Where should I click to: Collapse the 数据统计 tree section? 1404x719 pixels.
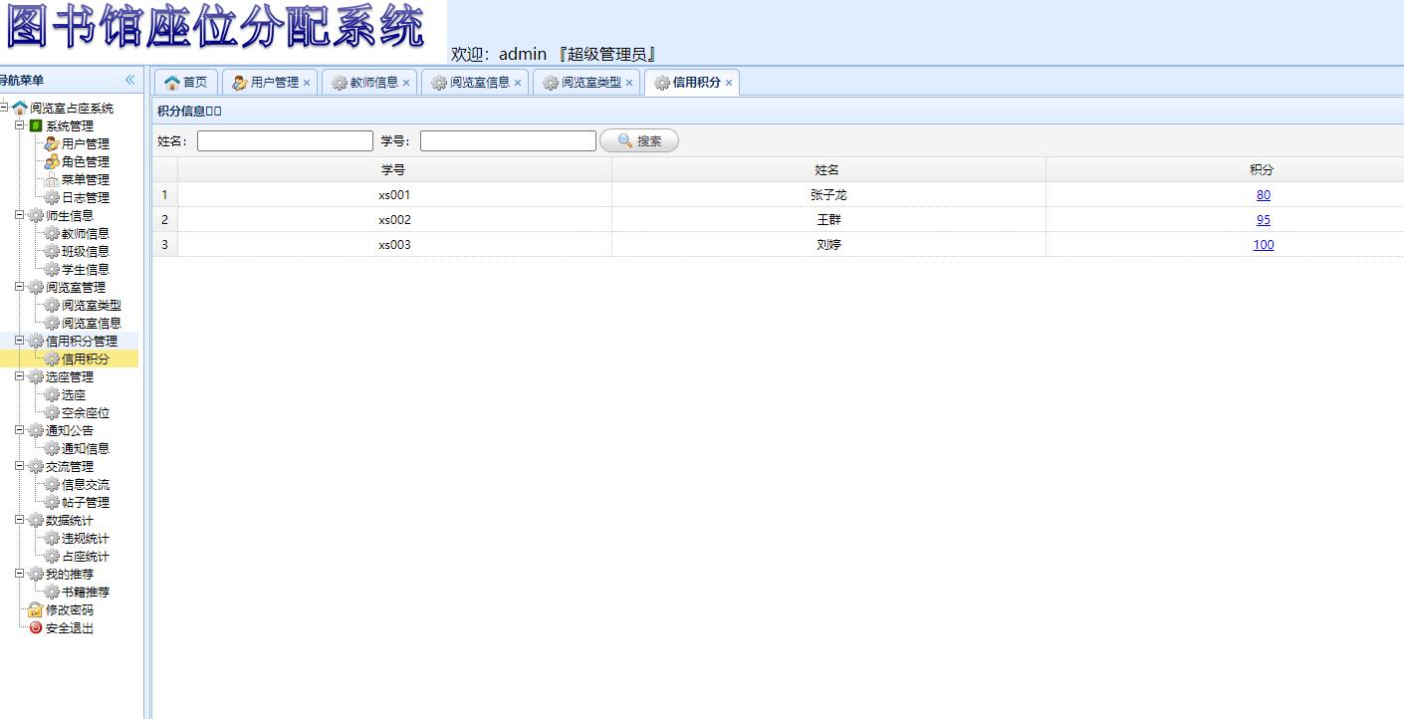pyautogui.click(x=18, y=520)
